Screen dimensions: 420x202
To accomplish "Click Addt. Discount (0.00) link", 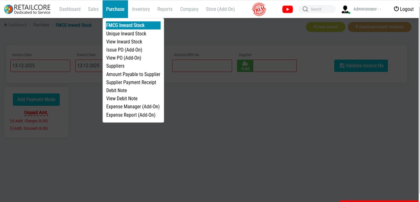I will pos(29,128).
